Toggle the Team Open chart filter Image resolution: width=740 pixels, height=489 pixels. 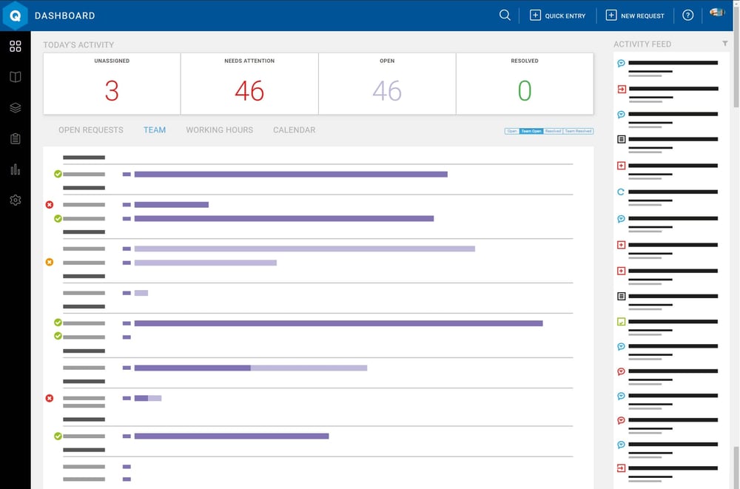(x=531, y=131)
